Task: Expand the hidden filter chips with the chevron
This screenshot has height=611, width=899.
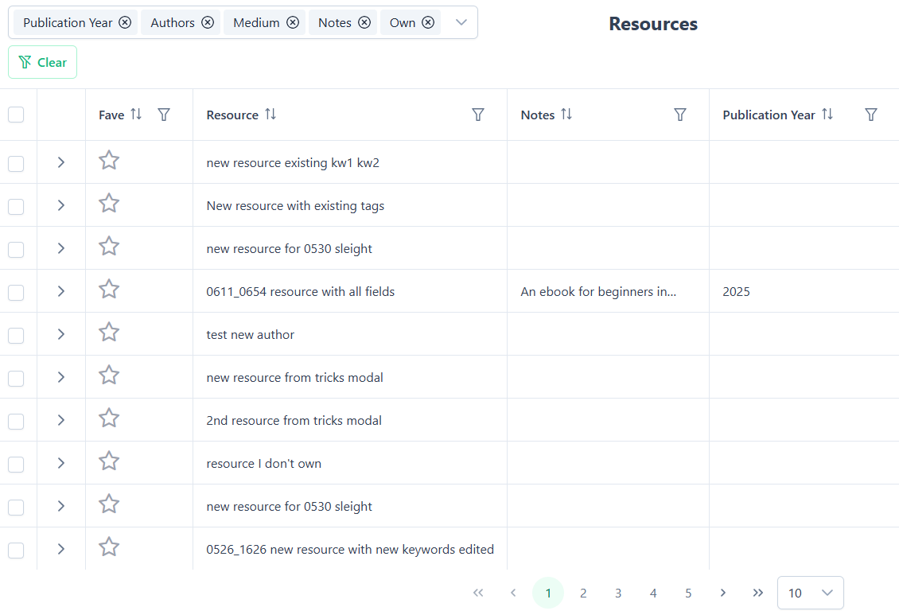Action: tap(460, 22)
